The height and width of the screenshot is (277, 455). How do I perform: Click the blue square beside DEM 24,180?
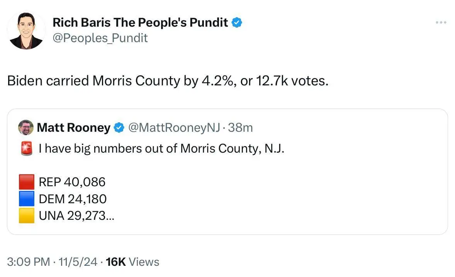(x=27, y=199)
